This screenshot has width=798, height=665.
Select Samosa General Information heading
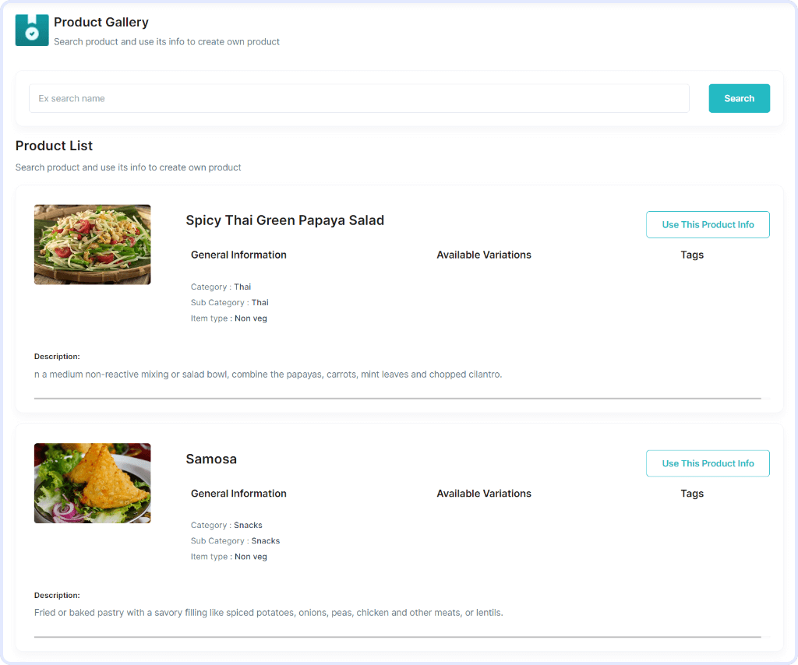tap(238, 493)
